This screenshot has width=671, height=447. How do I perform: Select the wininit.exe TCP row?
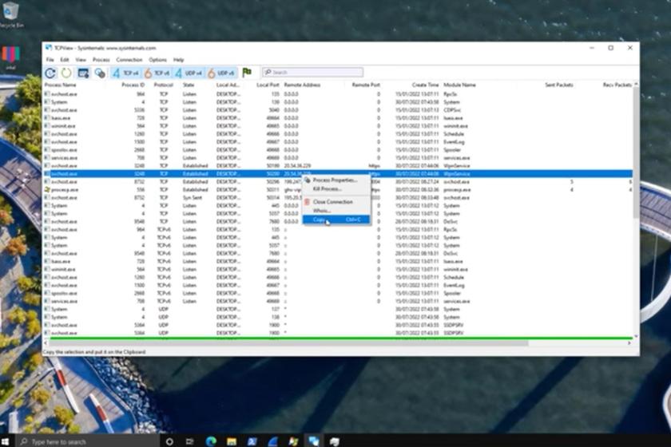click(x=338, y=126)
